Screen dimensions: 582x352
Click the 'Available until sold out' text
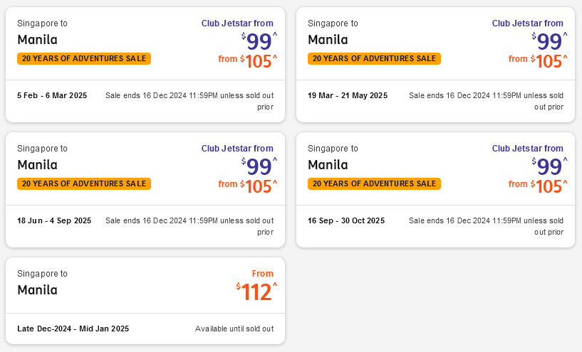(x=234, y=329)
